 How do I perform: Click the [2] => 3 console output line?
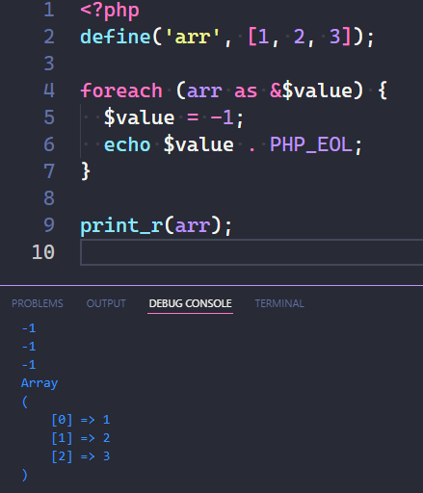(81, 456)
